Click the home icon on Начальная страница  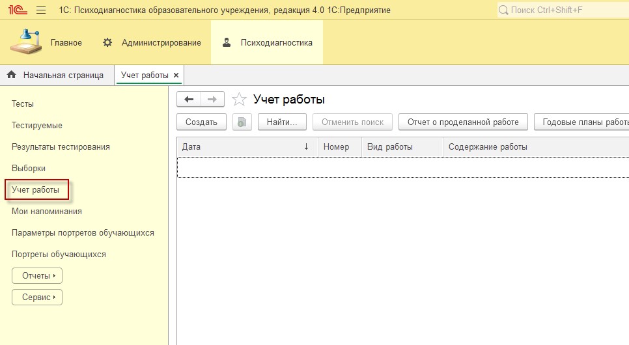point(12,75)
